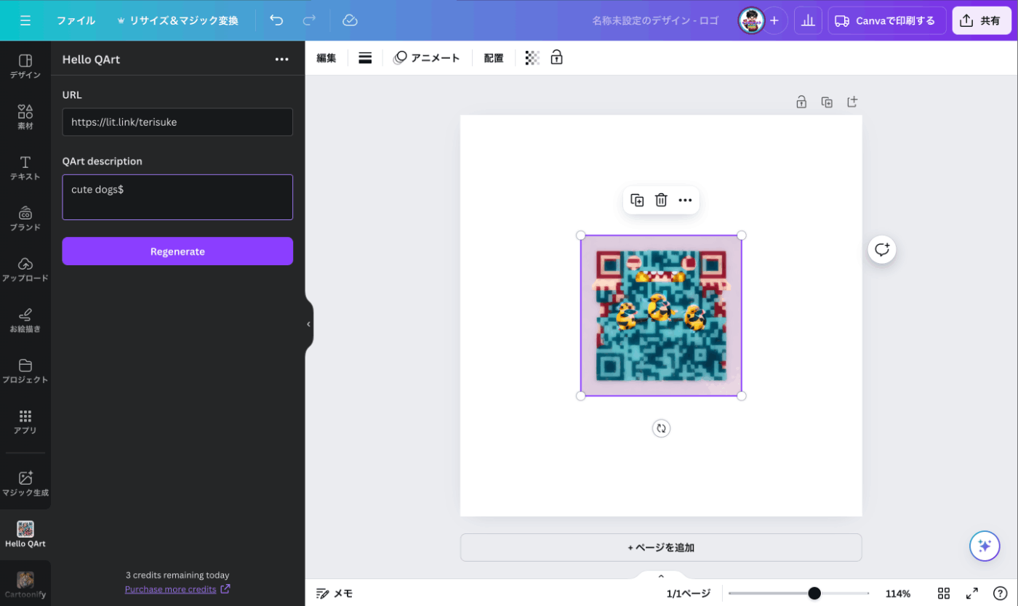Collapse the side panel with arrow handle

pos(308,324)
